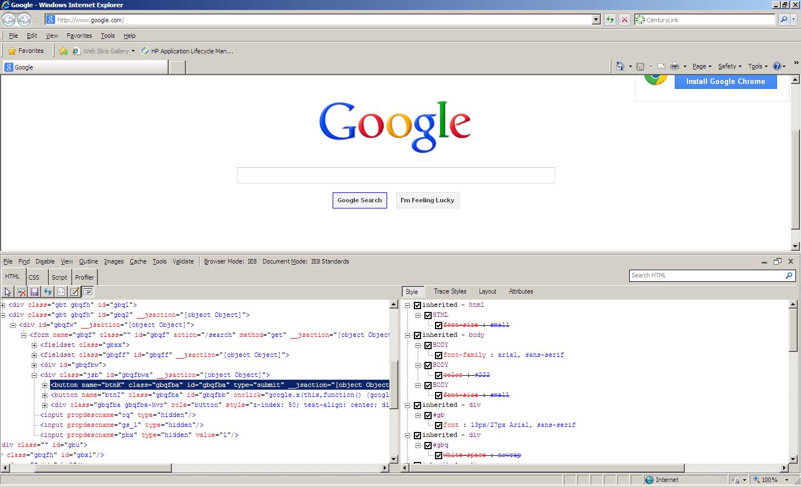Unpin the developer tools pane
This screenshot has width=801, height=487.
[778, 261]
